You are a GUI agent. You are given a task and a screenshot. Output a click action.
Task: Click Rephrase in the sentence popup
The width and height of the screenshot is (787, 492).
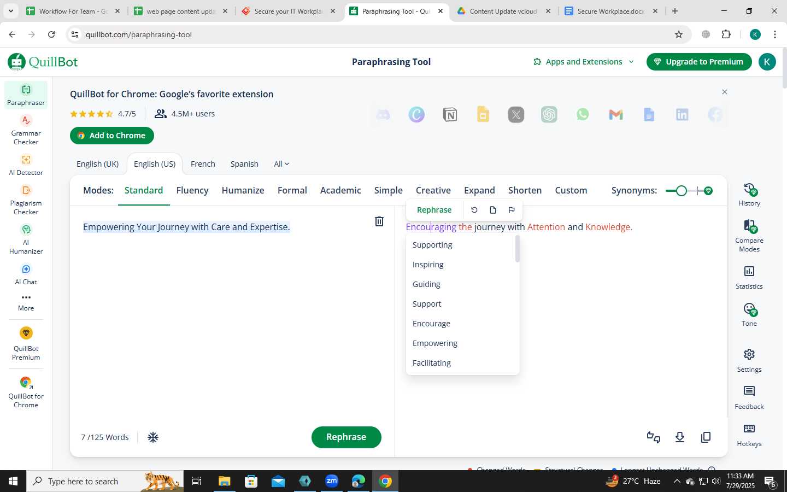click(x=434, y=210)
